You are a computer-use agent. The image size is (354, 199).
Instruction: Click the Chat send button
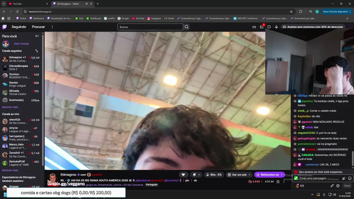[x=347, y=186]
